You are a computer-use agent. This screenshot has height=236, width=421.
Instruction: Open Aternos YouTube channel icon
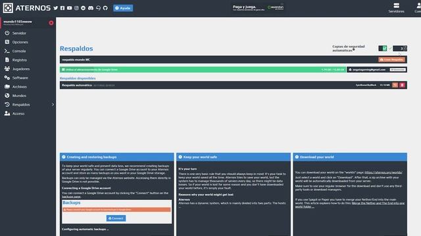[70, 8]
